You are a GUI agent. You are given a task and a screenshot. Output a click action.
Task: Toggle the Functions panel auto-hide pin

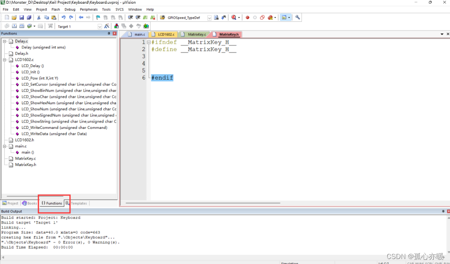click(x=109, y=34)
